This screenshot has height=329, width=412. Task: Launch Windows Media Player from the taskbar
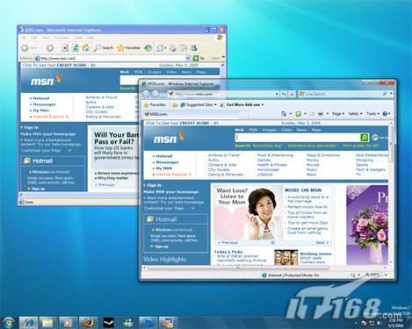[x=68, y=322]
